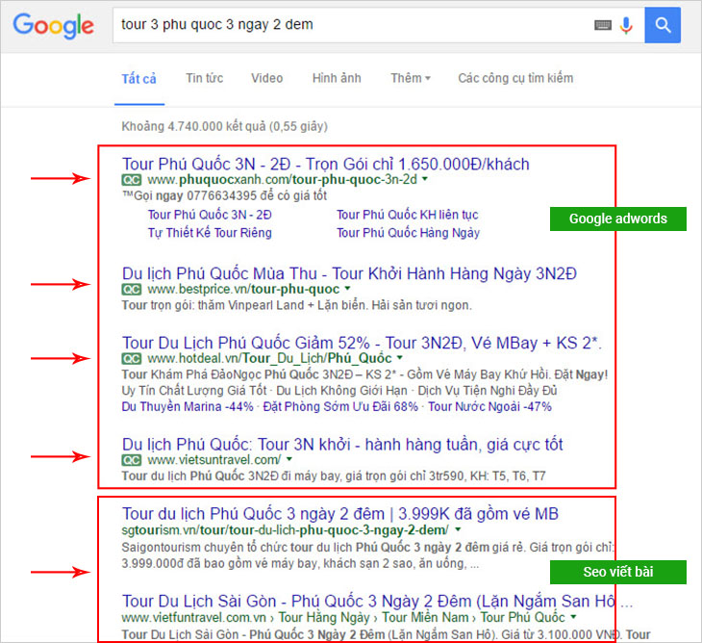
Task: Open the Tour Nước Ngoài -47% link
Action: pos(489,407)
